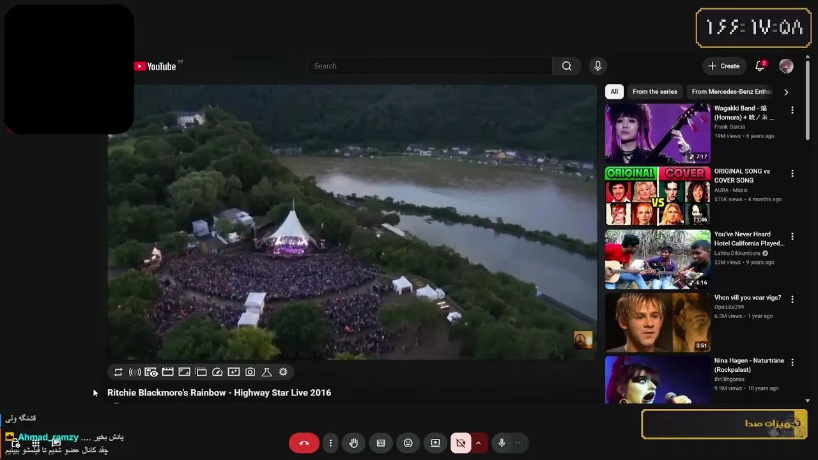
Task: Click the sparkle video filters icon
Action: (x=234, y=372)
